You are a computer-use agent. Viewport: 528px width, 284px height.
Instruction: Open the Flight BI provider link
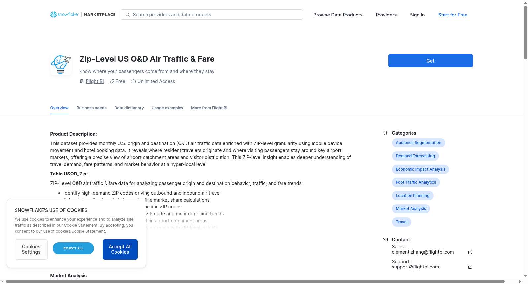(x=95, y=81)
